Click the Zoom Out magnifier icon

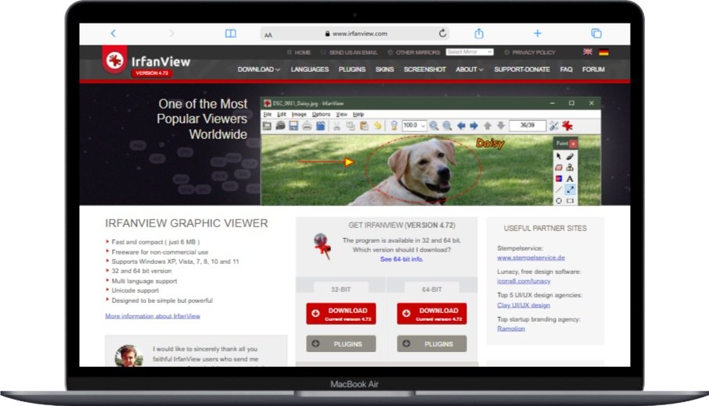tap(447, 126)
